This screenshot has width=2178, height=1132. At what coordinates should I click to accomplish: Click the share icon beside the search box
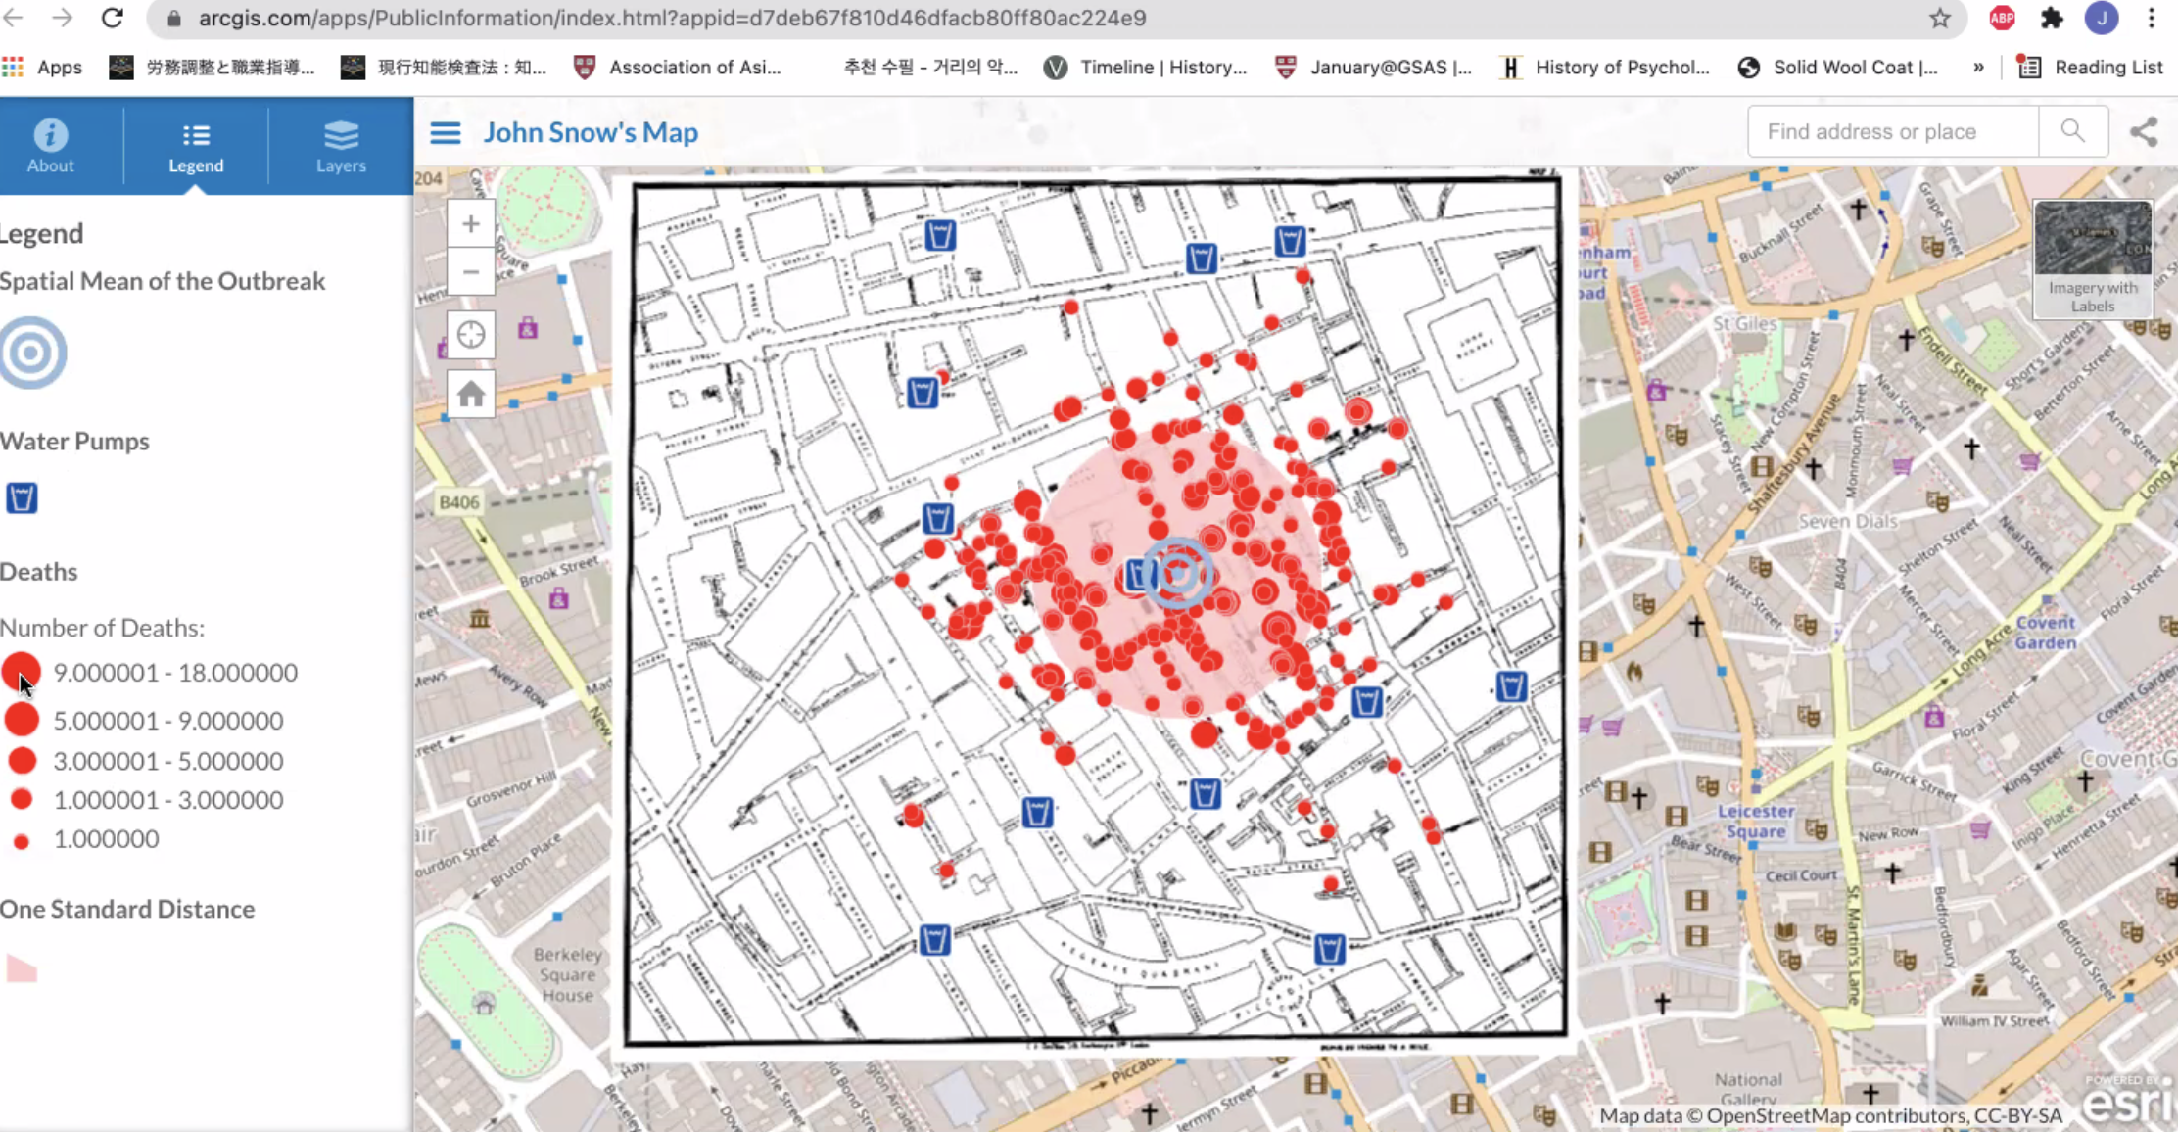click(2143, 132)
